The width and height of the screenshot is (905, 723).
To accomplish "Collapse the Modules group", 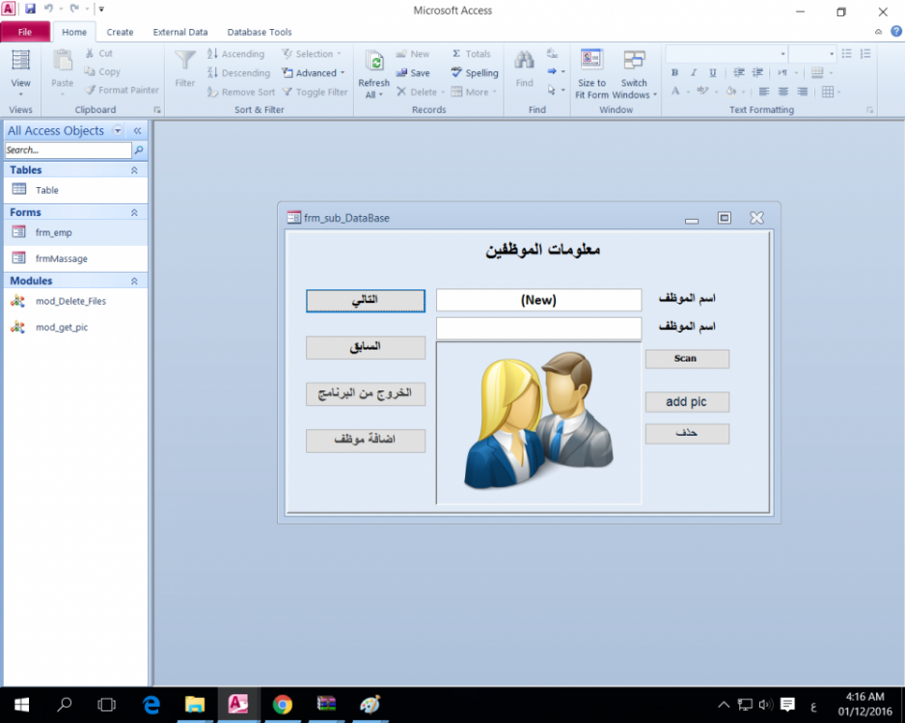I will [134, 281].
